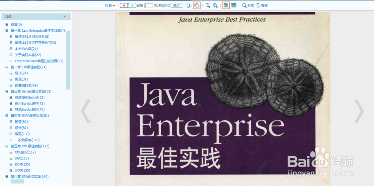This screenshot has height=186, width=374.
Task: Go to the next page with the right-arrow button
Action: (x=132, y=5)
